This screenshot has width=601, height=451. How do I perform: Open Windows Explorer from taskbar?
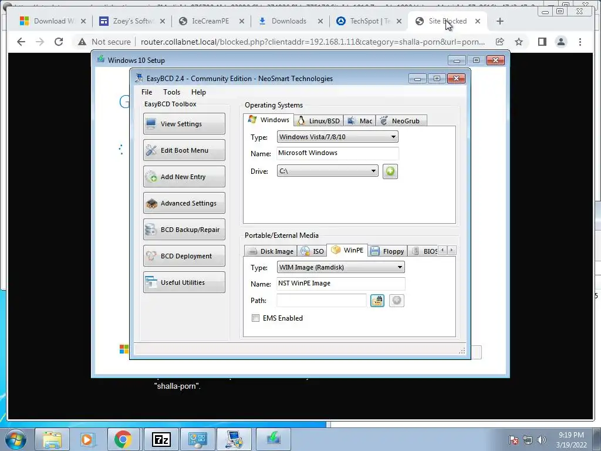[52, 439]
